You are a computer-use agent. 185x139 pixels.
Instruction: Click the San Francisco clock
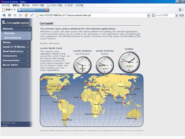82,65
